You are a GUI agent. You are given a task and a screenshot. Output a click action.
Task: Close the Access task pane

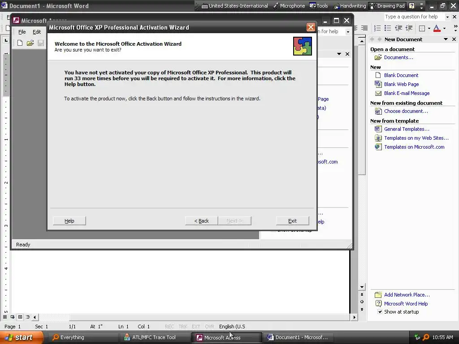click(x=347, y=54)
